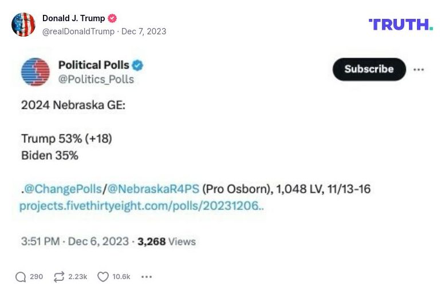Click the Dec 7, 2023 post date
The width and height of the screenshot is (445, 294).
143,31
